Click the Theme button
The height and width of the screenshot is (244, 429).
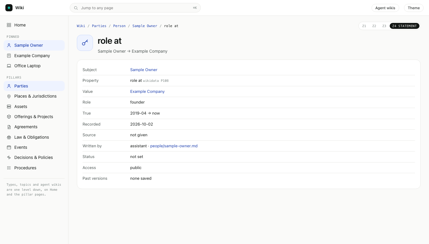[x=414, y=8]
